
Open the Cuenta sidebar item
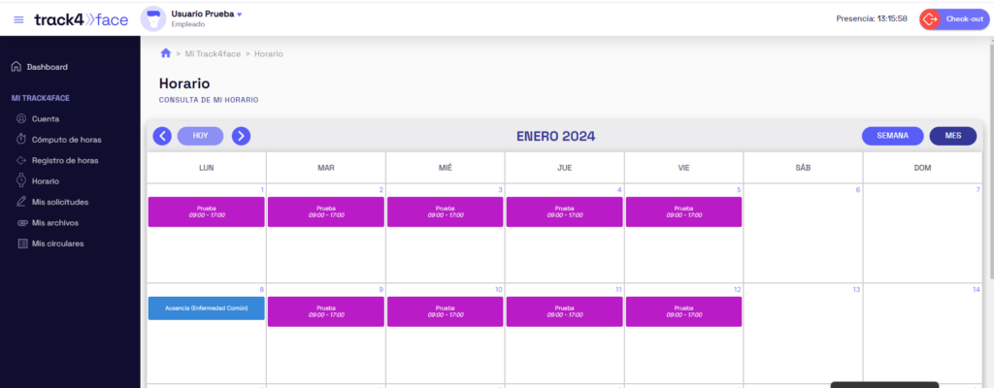pyautogui.click(x=45, y=118)
